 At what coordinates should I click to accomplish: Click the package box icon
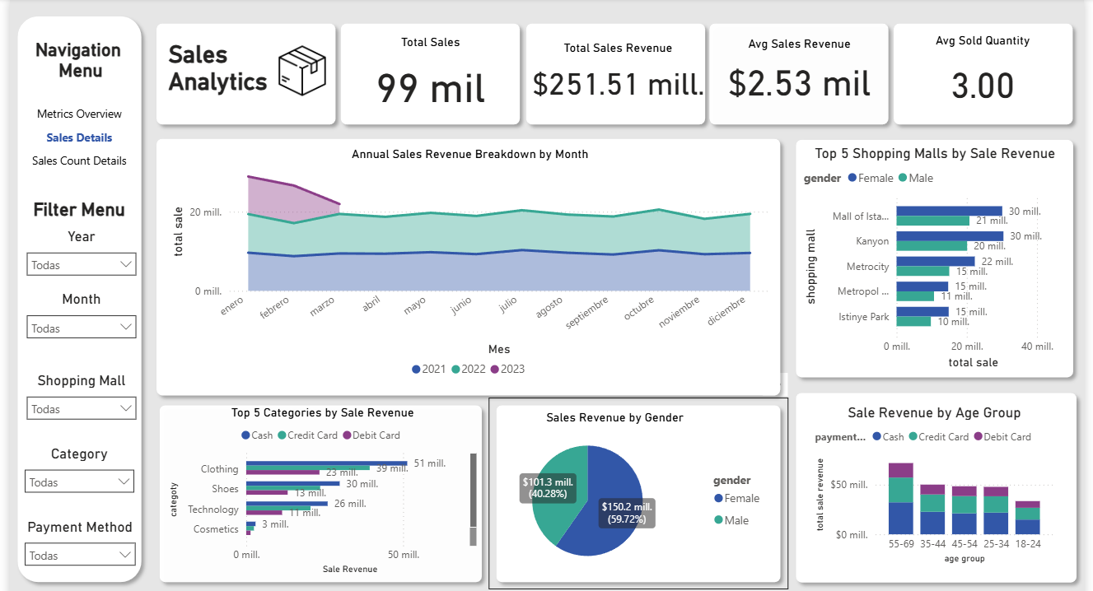point(302,69)
